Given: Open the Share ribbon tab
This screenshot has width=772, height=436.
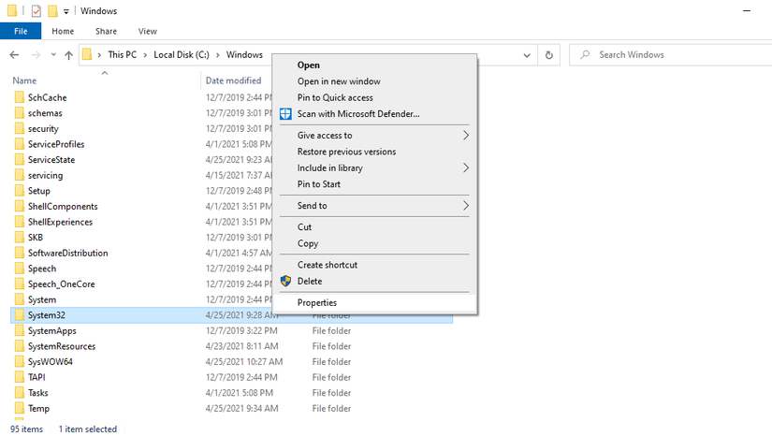Looking at the screenshot, I should (x=107, y=31).
